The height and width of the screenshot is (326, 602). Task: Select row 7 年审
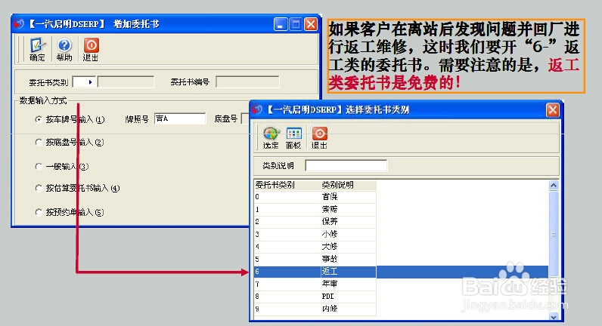315,284
